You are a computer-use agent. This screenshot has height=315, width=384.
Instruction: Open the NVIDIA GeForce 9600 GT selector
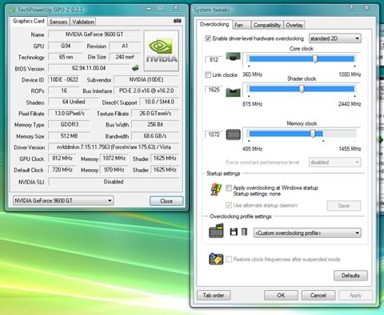coord(63,200)
